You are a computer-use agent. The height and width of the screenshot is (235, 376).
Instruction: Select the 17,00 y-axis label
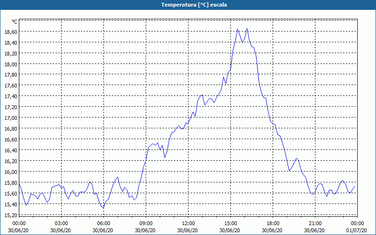11,118
